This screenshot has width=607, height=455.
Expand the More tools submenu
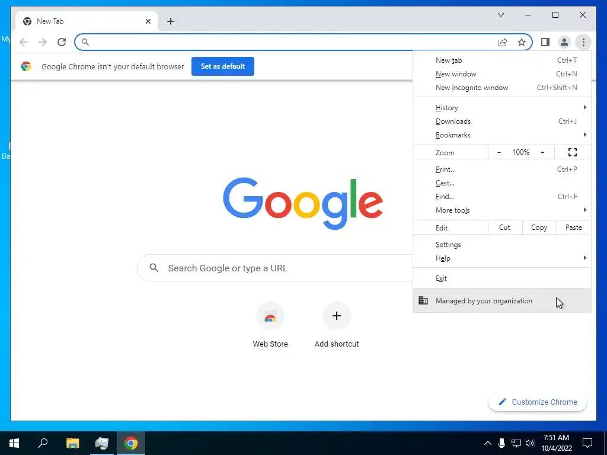(x=501, y=210)
